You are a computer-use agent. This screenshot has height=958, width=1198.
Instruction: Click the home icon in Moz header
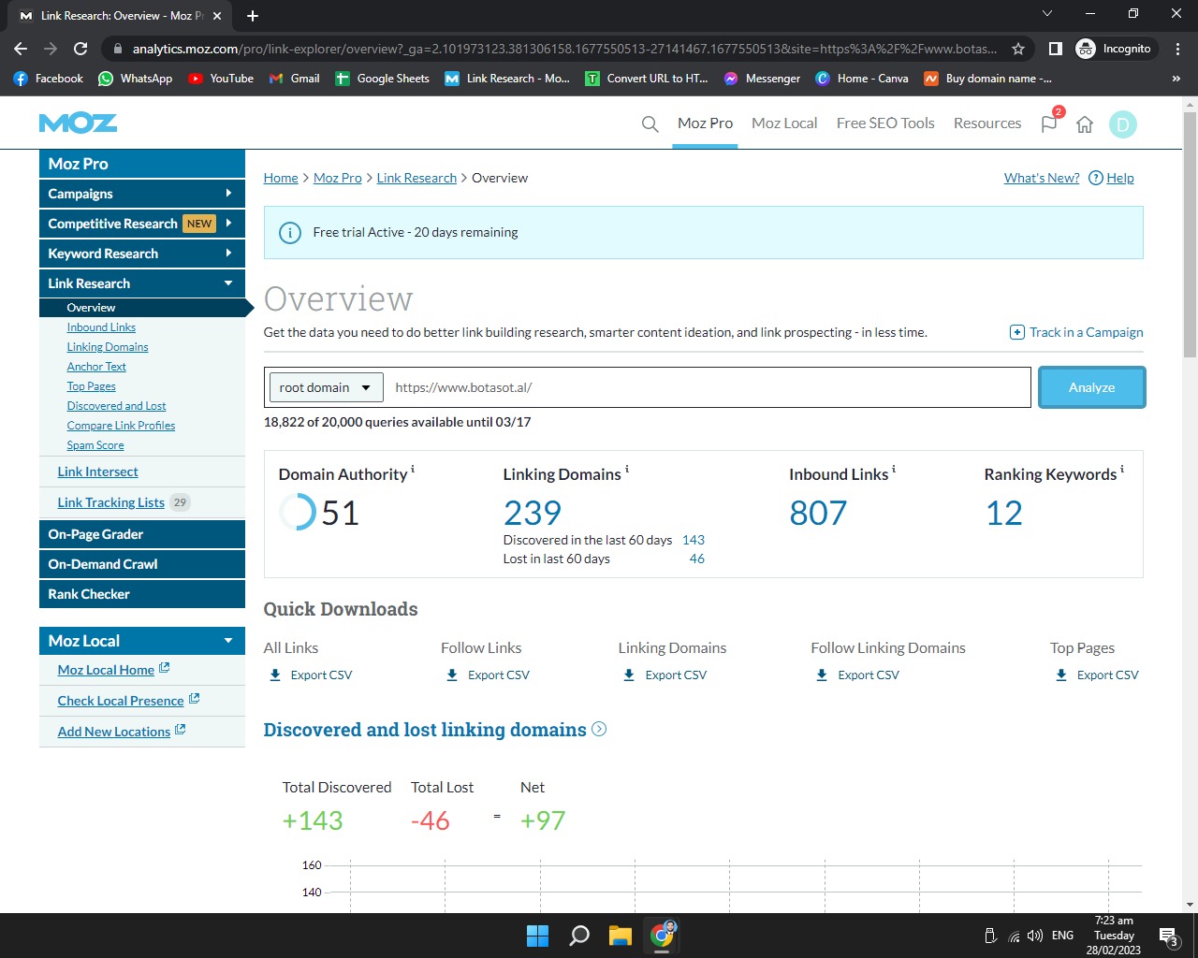1085,124
